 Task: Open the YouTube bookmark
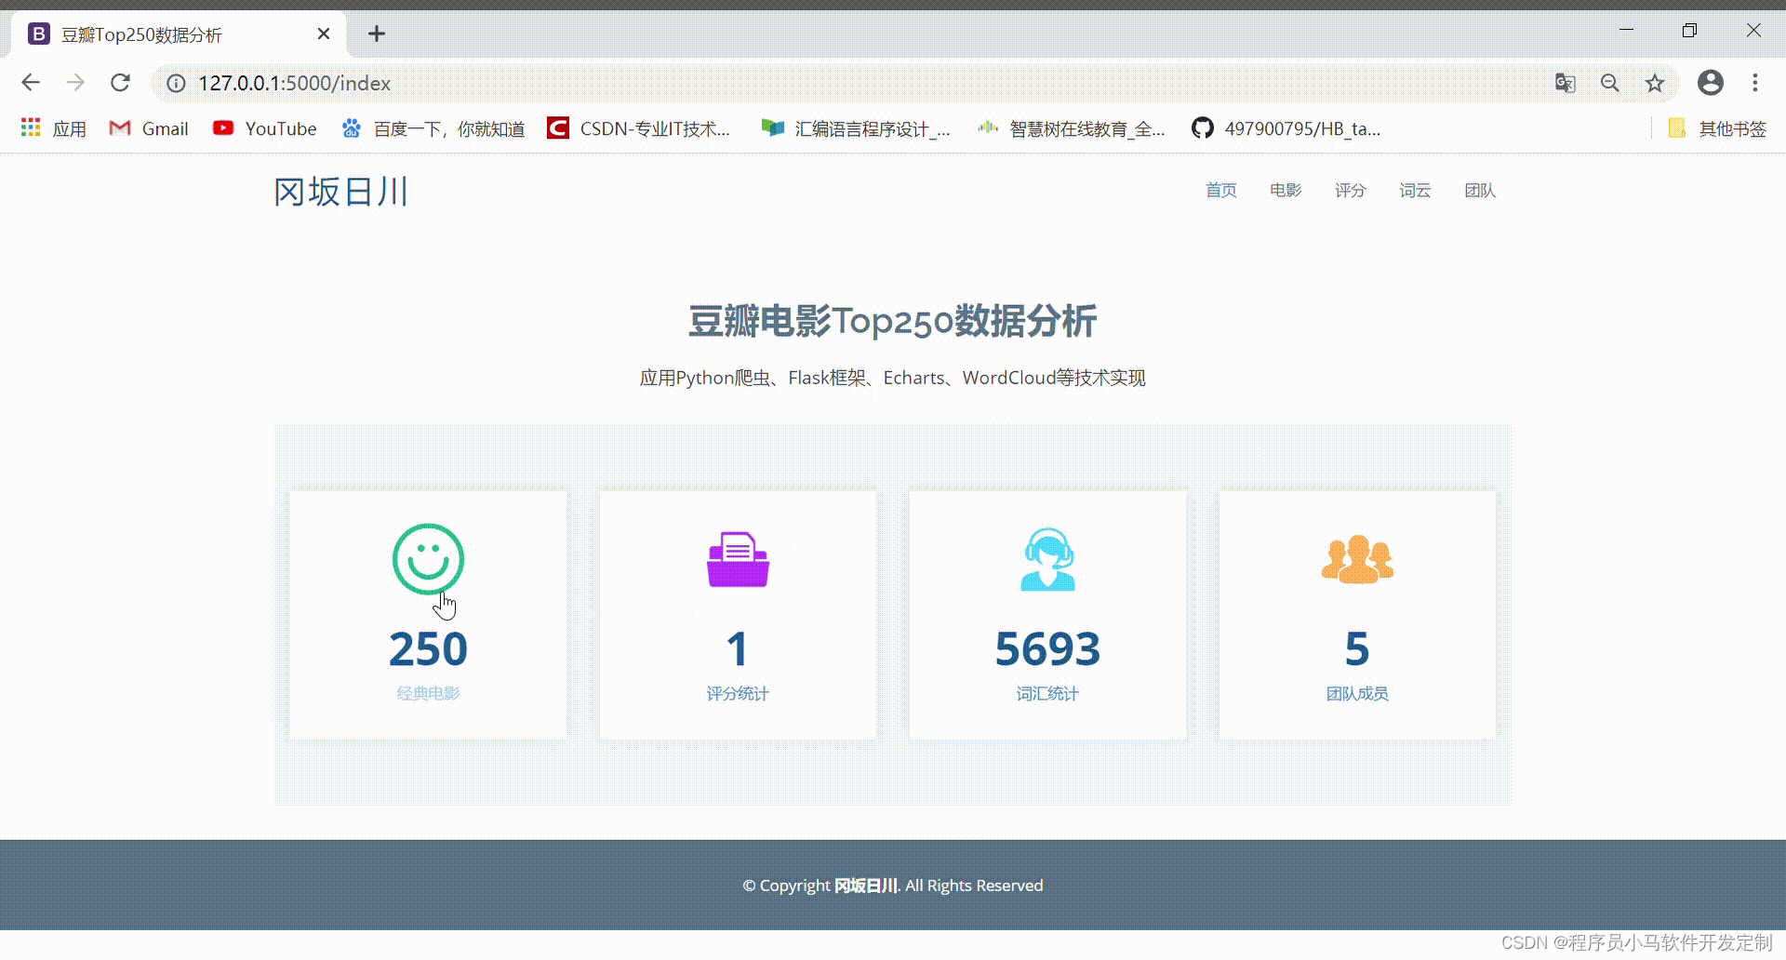coord(265,128)
